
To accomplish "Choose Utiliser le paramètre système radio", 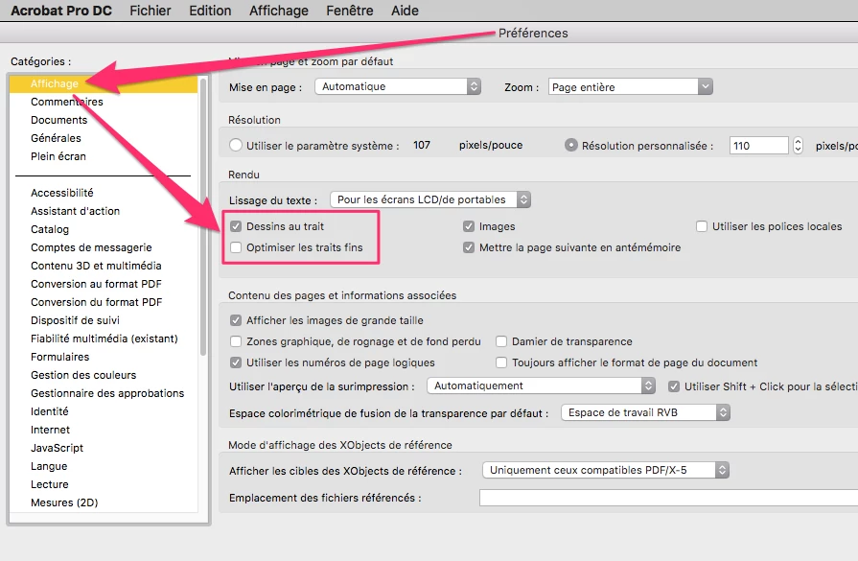I will (x=236, y=145).
